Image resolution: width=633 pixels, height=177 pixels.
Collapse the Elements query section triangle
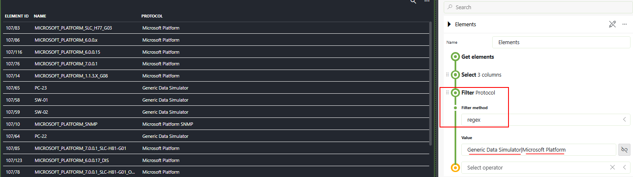coord(449,24)
